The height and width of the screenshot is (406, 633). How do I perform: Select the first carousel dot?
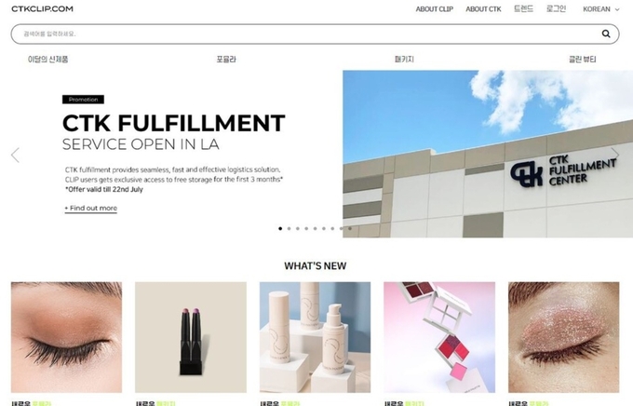click(280, 229)
